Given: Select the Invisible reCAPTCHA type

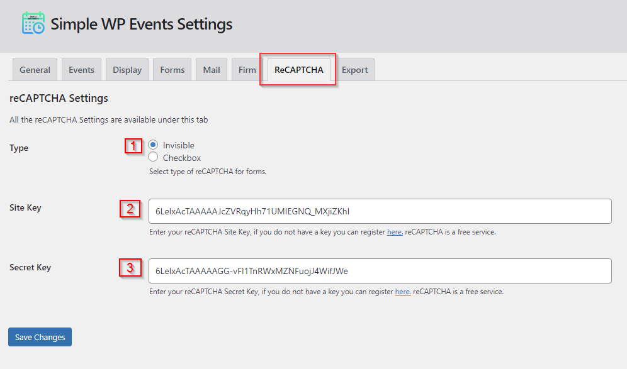Looking at the screenshot, I should pos(153,145).
